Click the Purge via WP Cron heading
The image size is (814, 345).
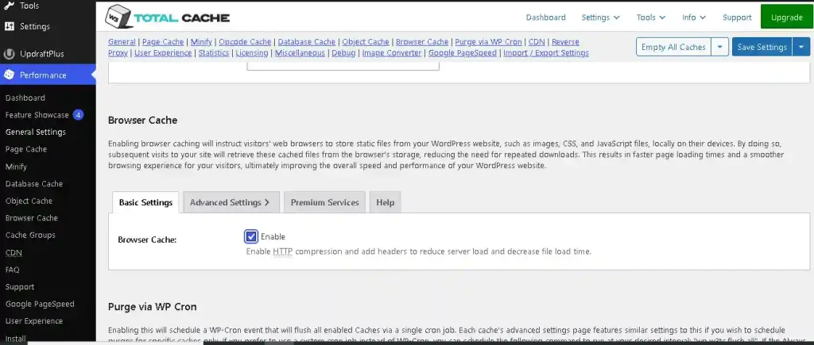[152, 307]
